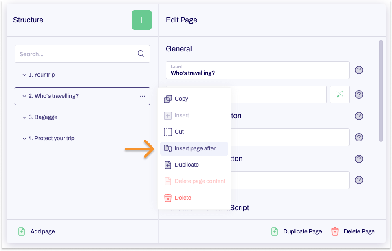This screenshot has height=251, width=392.
Task: Select Insert page after menu entry
Action: 194,148
